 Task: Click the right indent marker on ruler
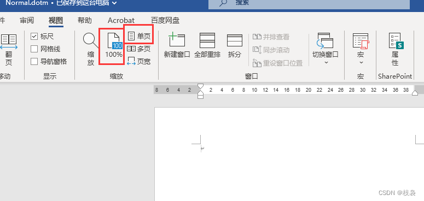click(x=415, y=93)
